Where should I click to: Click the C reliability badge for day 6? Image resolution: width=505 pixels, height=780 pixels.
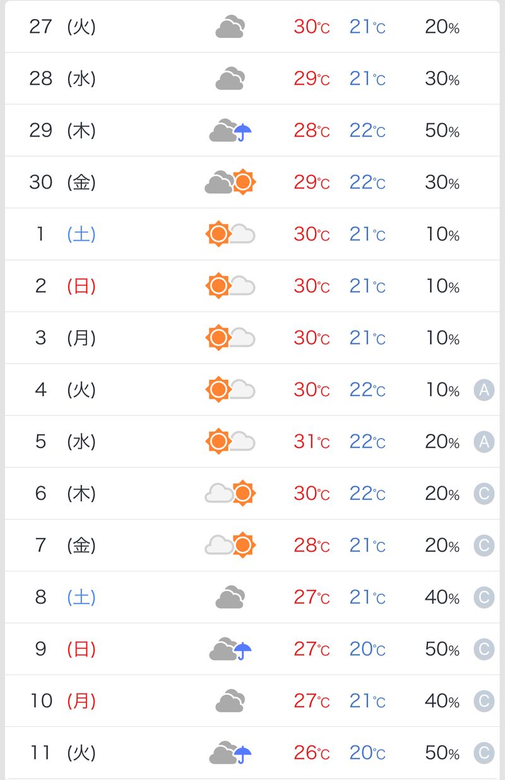click(x=484, y=494)
